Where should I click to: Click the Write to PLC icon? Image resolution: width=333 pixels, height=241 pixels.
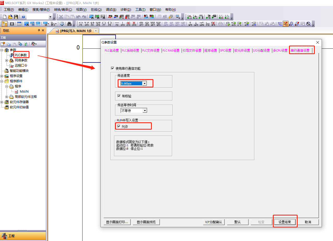pos(110,17)
